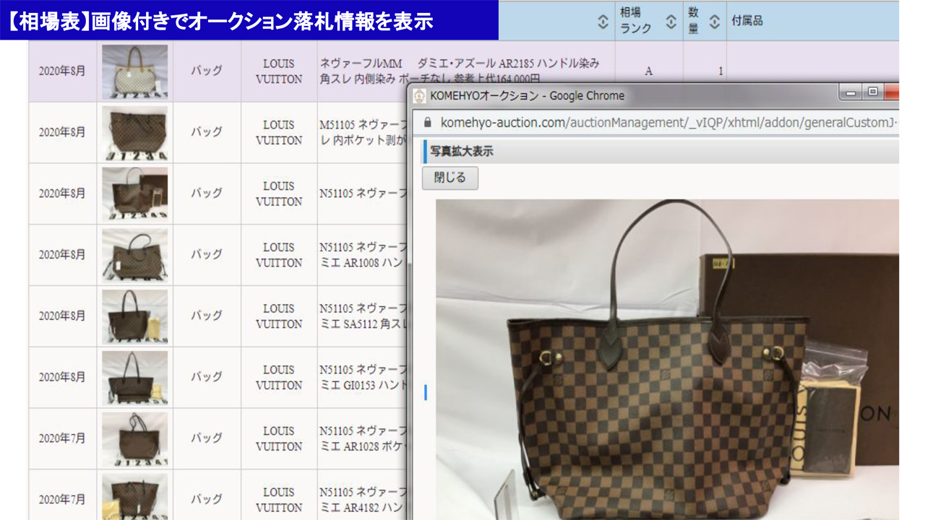This screenshot has height=520, width=925.
Task: Open thumbnail in the AR1008 row
Action: [x=135, y=256]
